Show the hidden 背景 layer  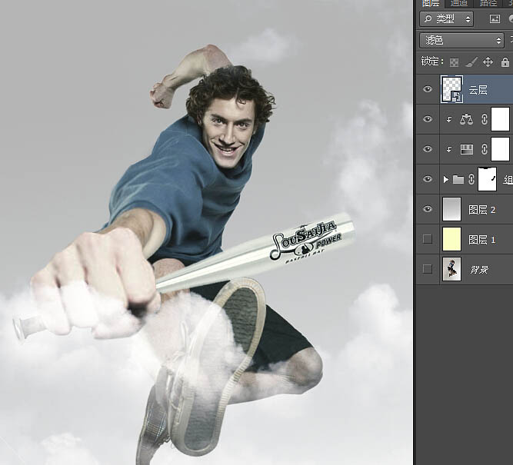tap(428, 269)
